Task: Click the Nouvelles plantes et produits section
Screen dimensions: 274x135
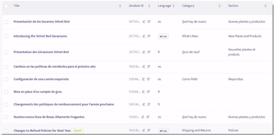Action: click(x=242, y=52)
